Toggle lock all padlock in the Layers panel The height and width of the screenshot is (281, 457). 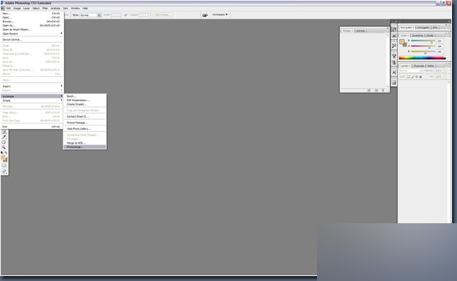tap(421, 76)
